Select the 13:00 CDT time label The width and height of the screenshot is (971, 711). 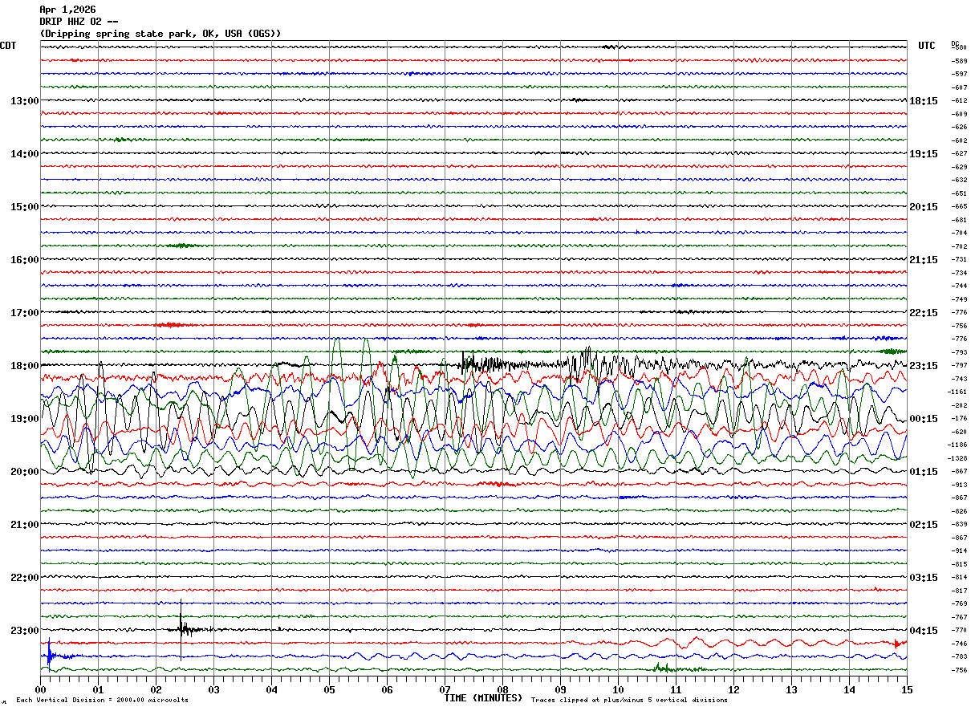pyautogui.click(x=25, y=101)
